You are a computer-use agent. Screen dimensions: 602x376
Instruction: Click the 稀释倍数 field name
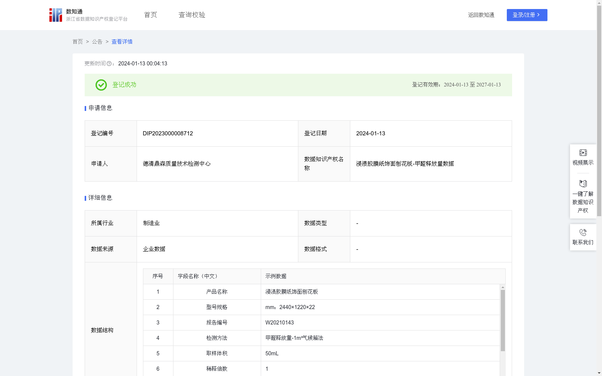coord(217,369)
